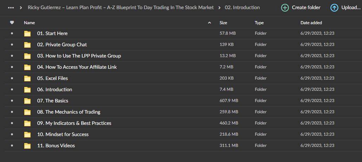Toggle favorite dot for 02. Private Group Chat
Viewport: 362px width, 162px height.
pyautogui.click(x=12, y=45)
